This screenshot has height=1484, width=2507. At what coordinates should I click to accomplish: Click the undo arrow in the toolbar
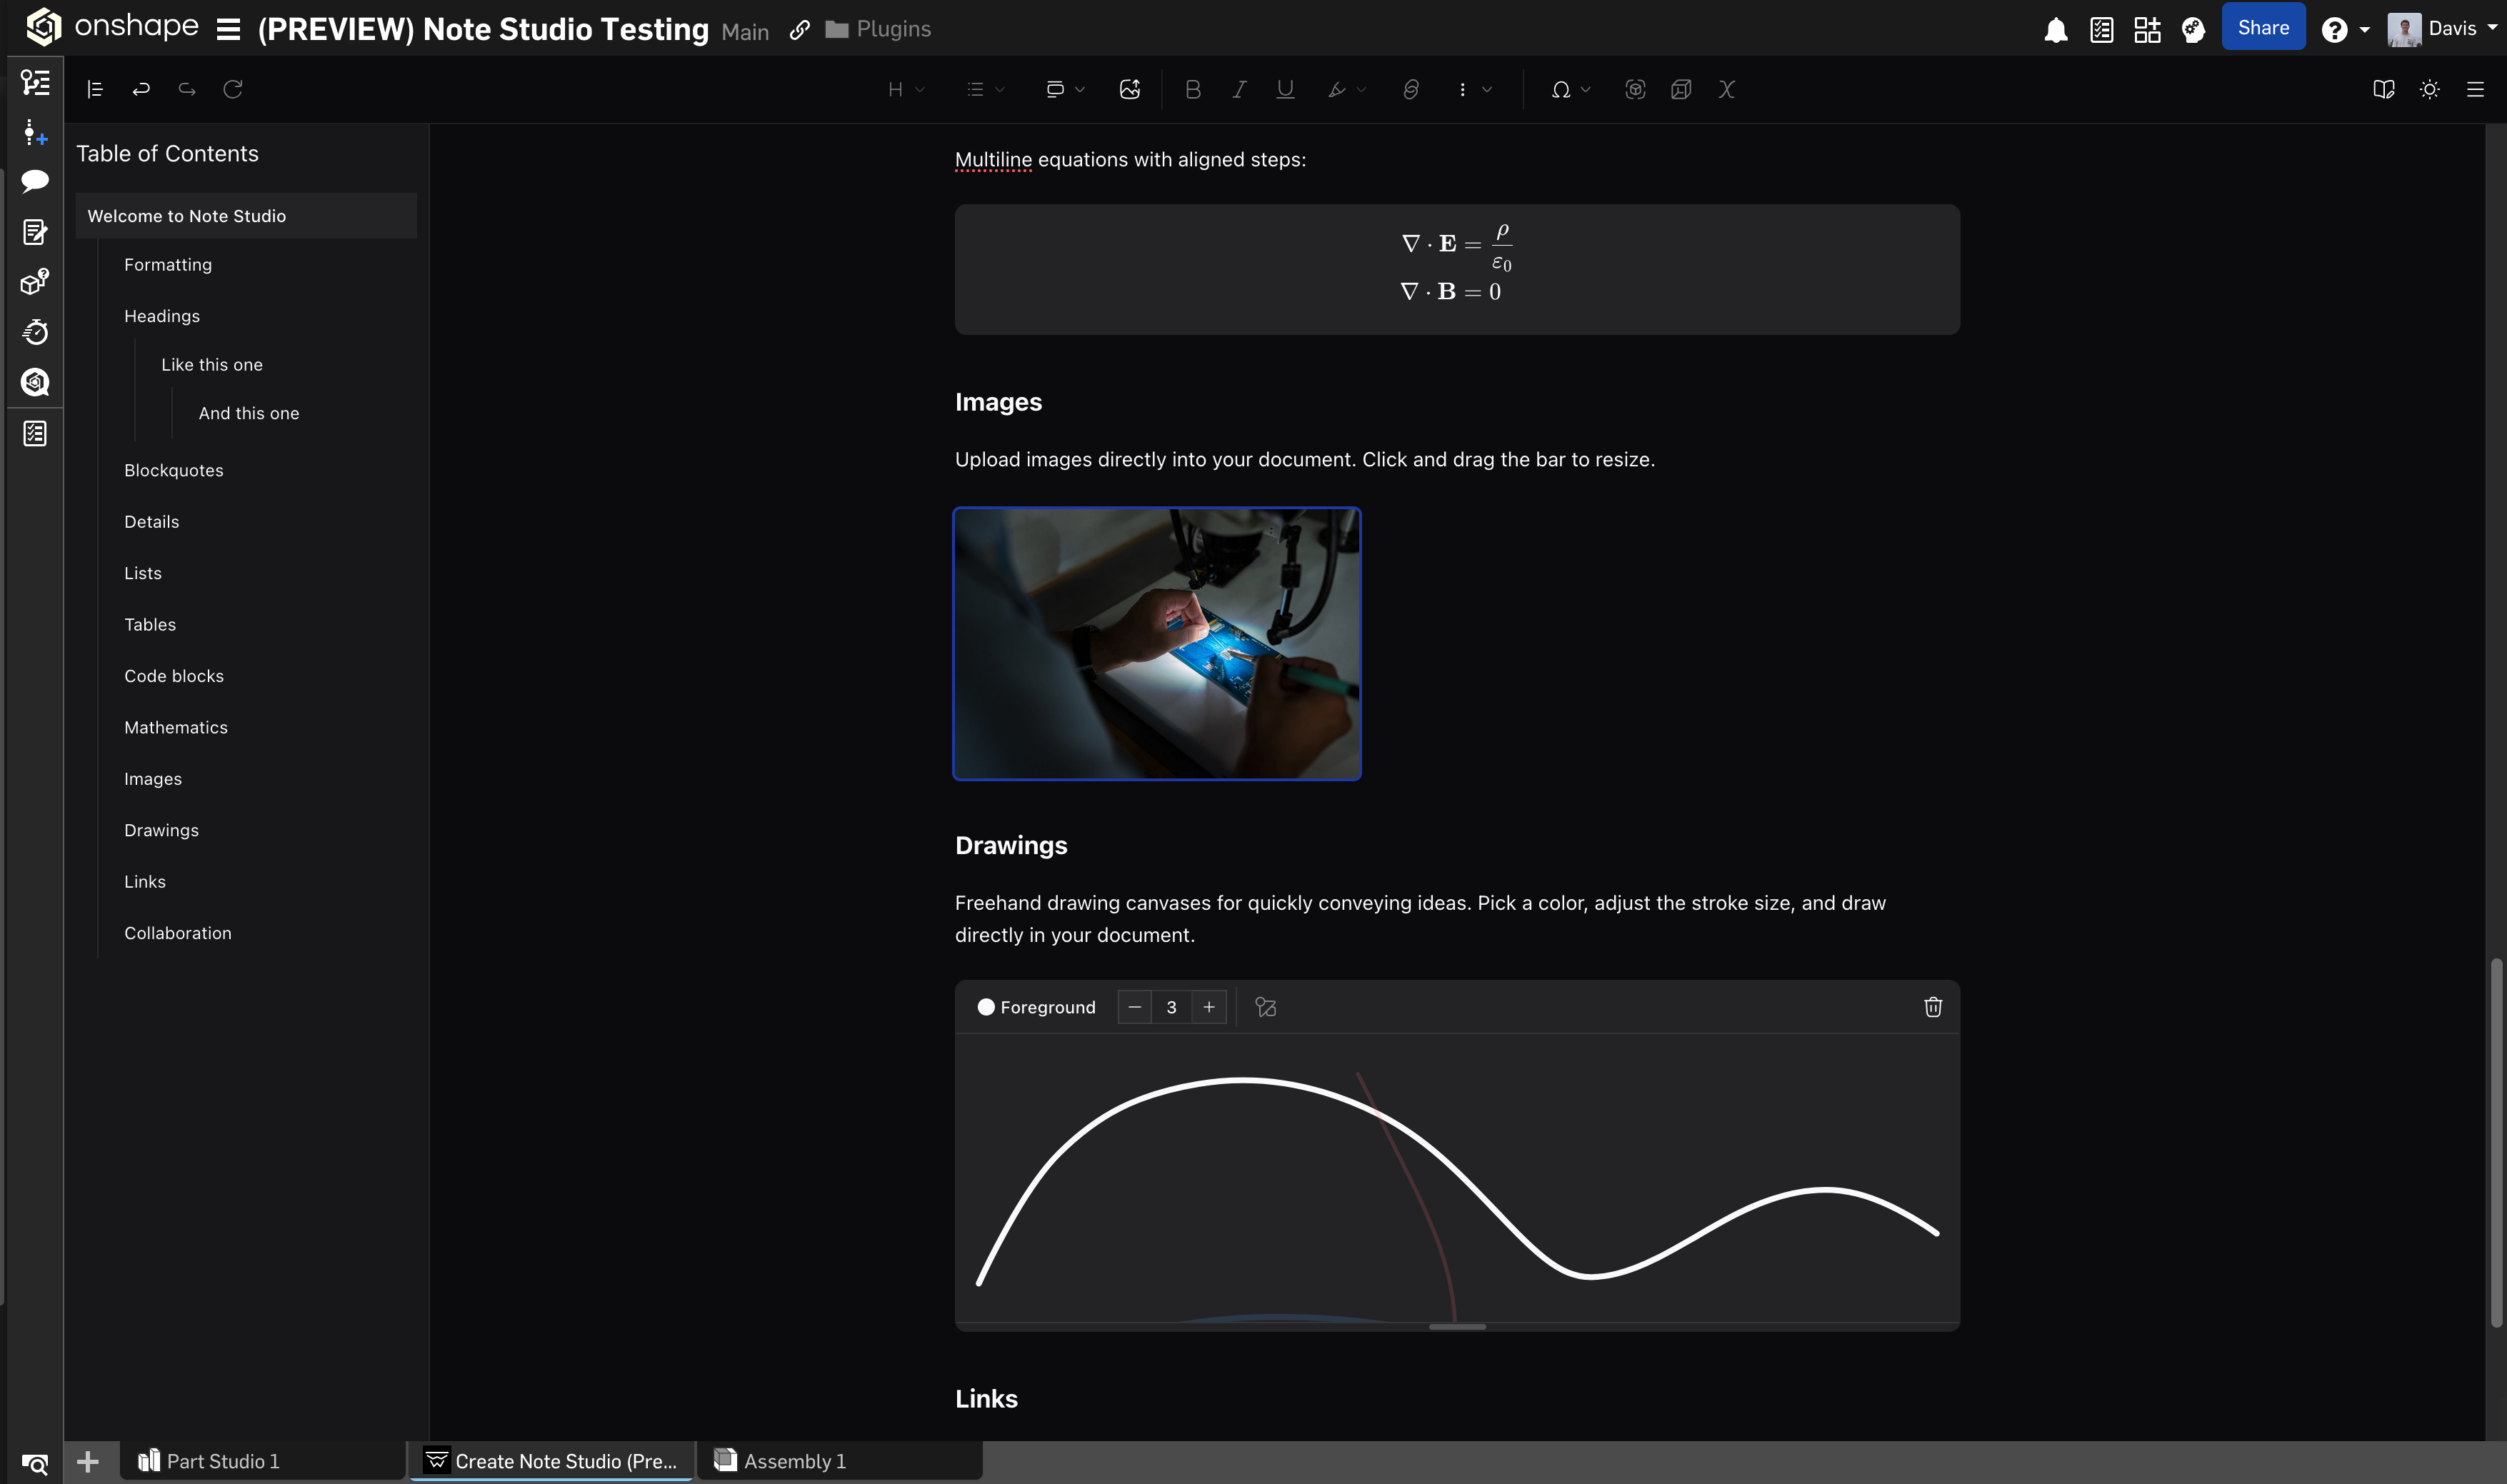[141, 90]
